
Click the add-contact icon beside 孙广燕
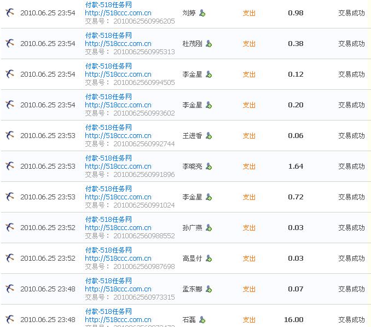pos(209,228)
